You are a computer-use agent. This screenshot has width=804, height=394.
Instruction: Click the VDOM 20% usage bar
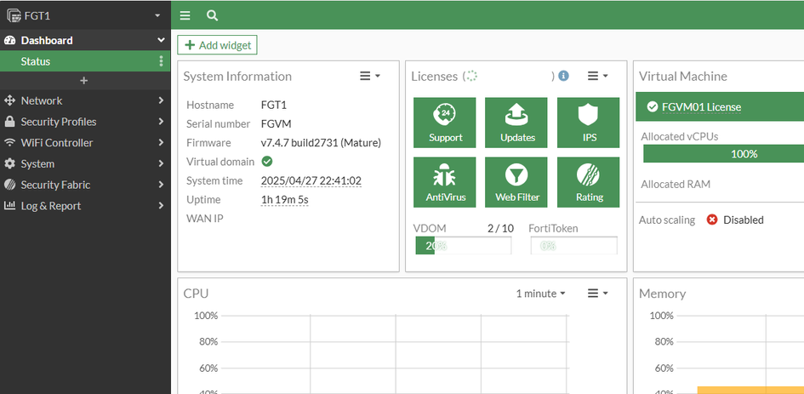coord(463,245)
